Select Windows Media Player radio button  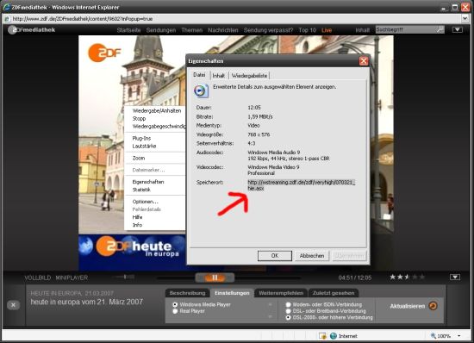[175, 304]
